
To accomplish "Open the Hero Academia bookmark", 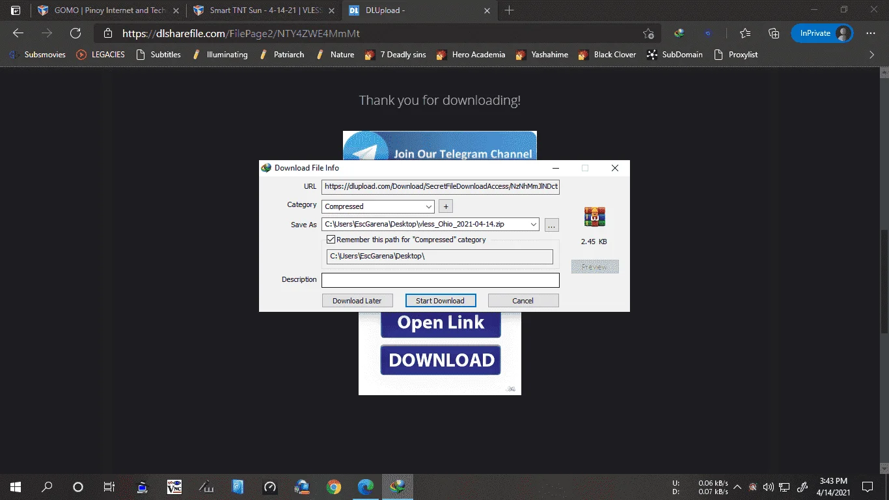I will (471, 55).
